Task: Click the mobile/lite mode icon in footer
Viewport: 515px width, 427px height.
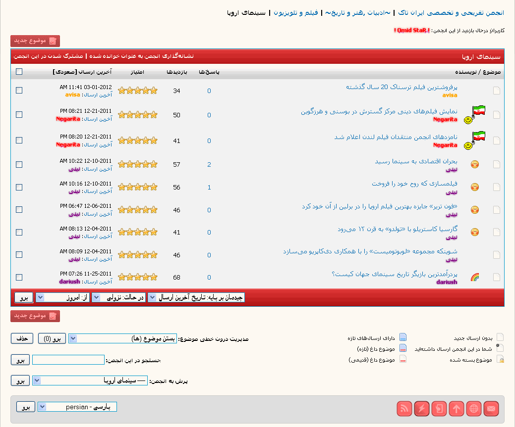Action: click(439, 409)
